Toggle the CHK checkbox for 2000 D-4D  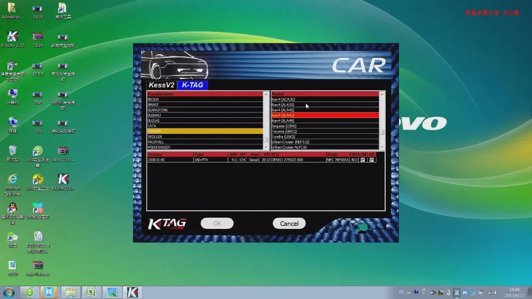pyautogui.click(x=363, y=159)
